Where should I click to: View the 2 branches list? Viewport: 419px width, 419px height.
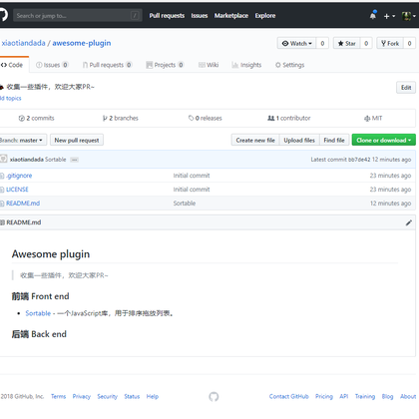tap(121, 118)
